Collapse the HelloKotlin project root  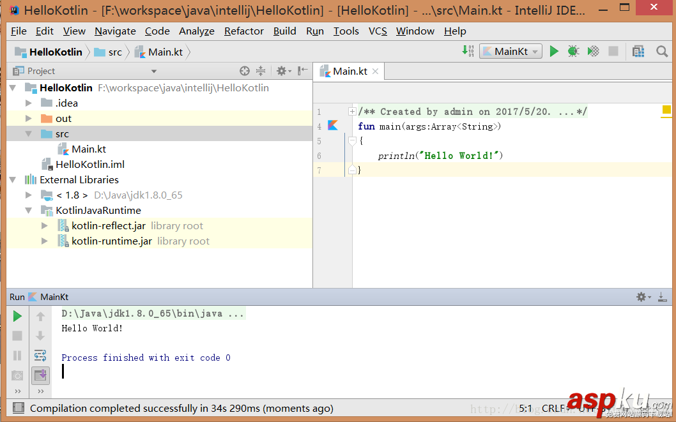point(13,88)
